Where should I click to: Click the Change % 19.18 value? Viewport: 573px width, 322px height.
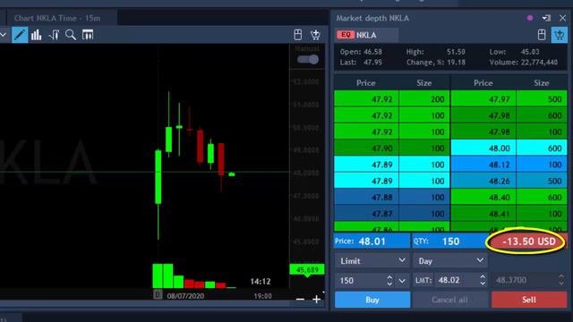coord(456,62)
